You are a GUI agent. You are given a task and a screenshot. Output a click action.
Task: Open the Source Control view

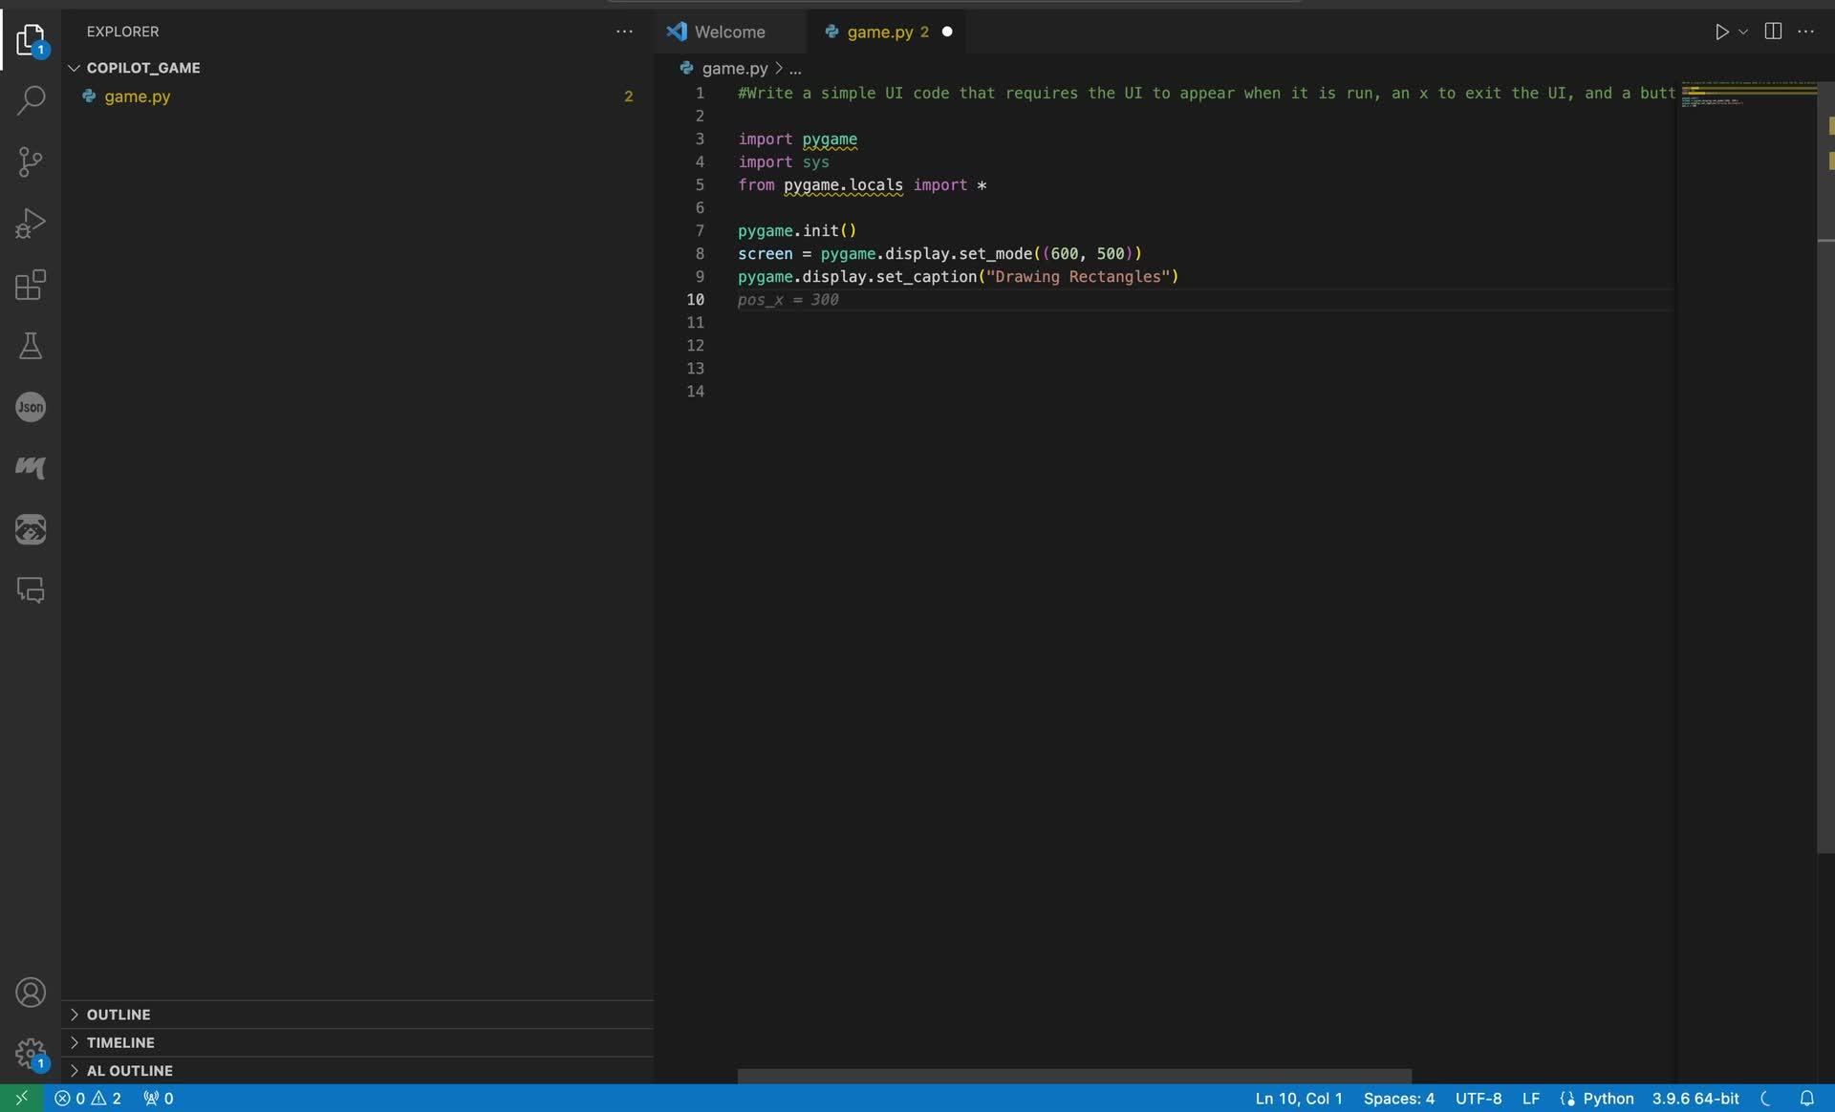[31, 161]
